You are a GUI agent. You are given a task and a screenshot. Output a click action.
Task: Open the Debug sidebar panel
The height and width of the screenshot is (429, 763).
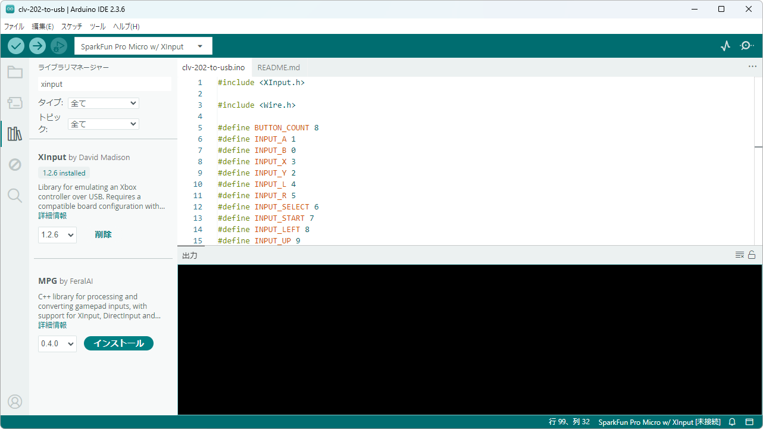[x=15, y=164]
